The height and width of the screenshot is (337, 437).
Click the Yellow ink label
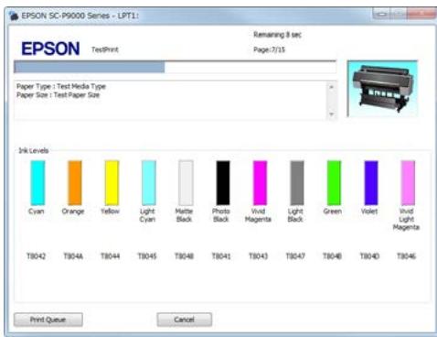(111, 212)
